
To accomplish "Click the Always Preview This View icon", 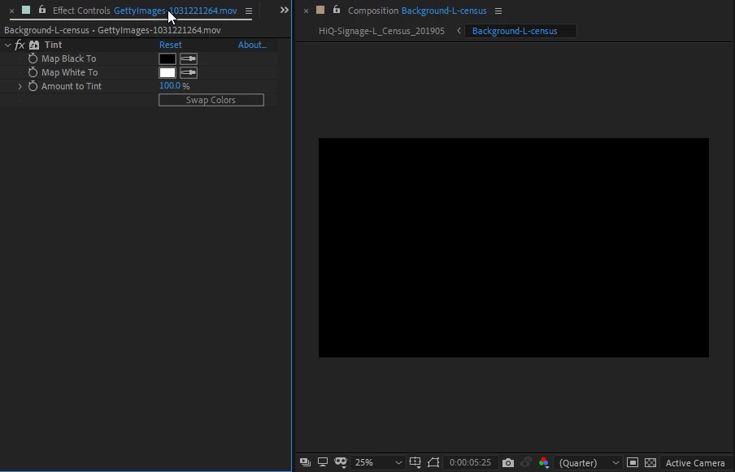I will [305, 462].
